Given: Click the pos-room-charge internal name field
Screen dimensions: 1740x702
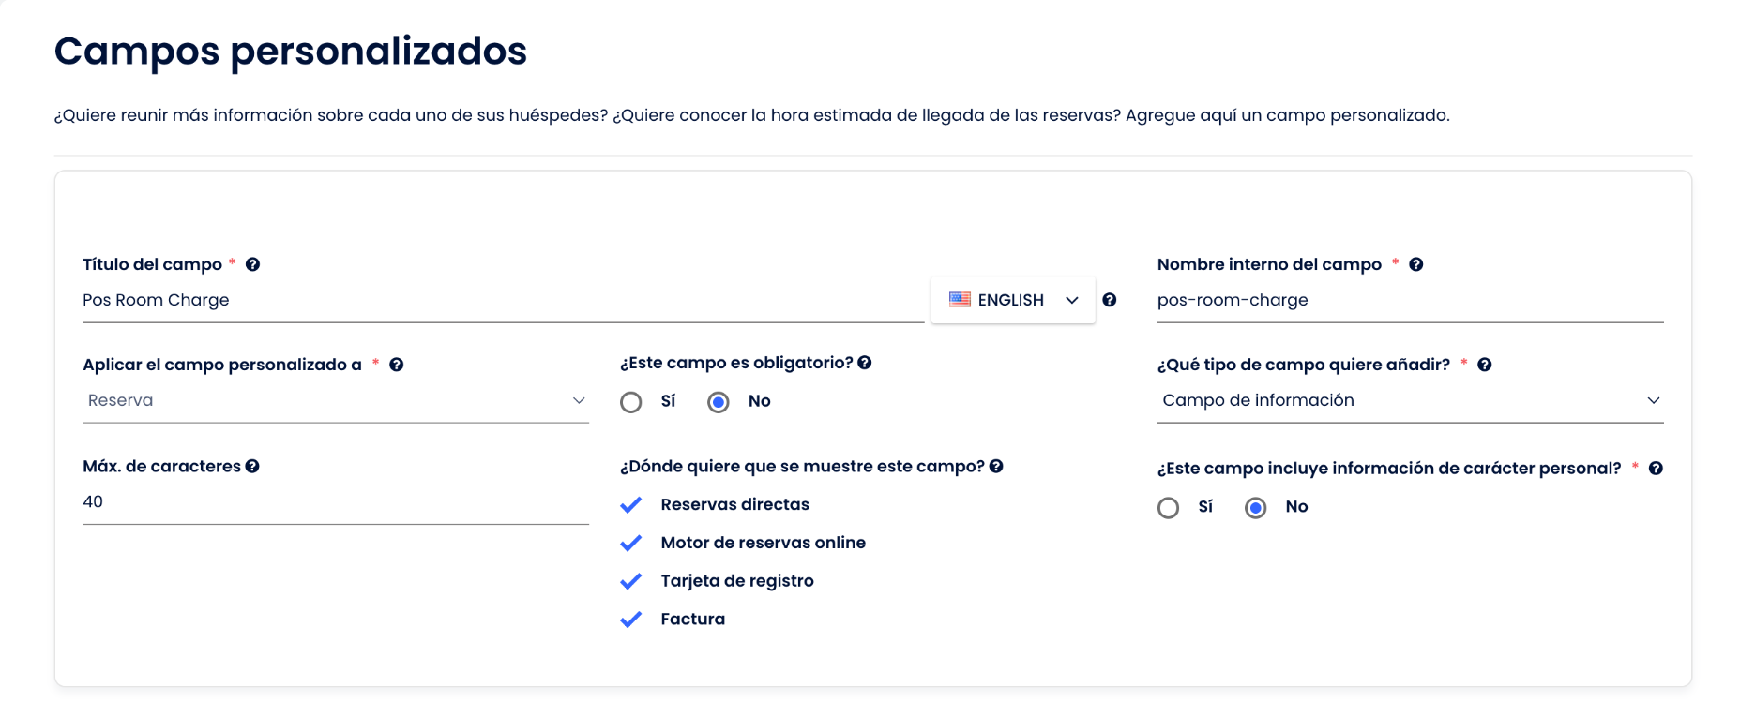Looking at the screenshot, I should tap(1411, 301).
